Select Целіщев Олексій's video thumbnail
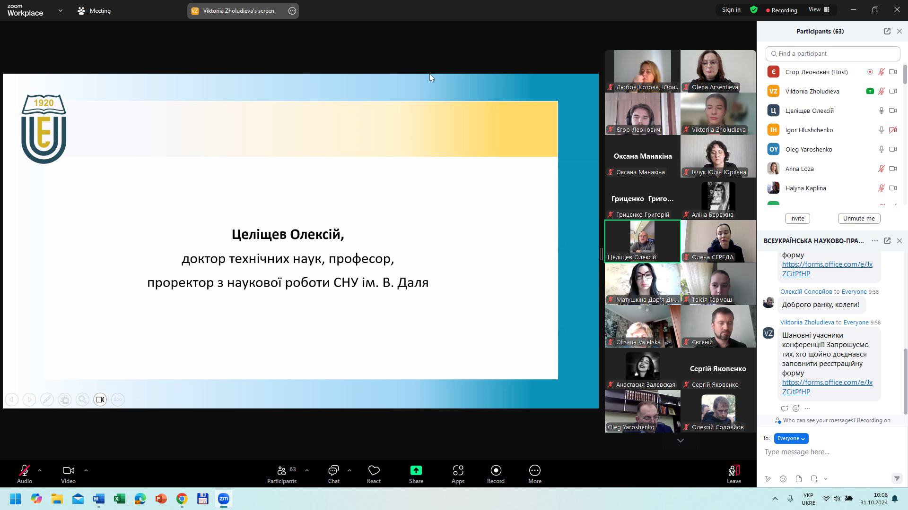The width and height of the screenshot is (908, 510). (643, 241)
